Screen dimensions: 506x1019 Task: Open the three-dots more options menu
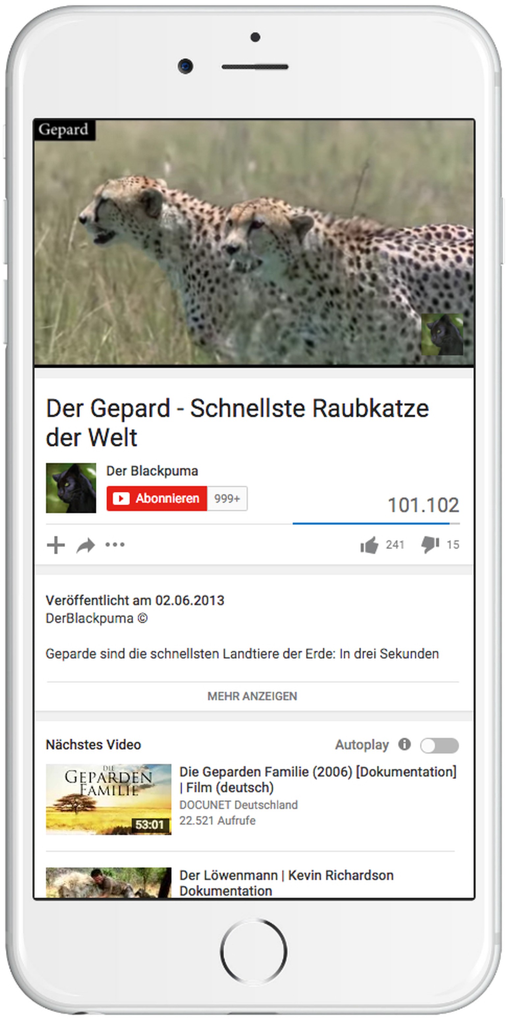(x=115, y=545)
